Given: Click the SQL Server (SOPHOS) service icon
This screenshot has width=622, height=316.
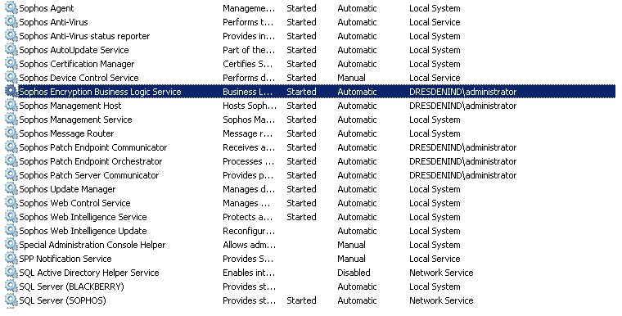Looking at the screenshot, I should click(11, 300).
